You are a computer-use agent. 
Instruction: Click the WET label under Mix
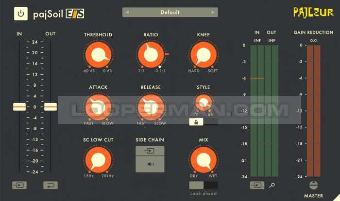213,176
